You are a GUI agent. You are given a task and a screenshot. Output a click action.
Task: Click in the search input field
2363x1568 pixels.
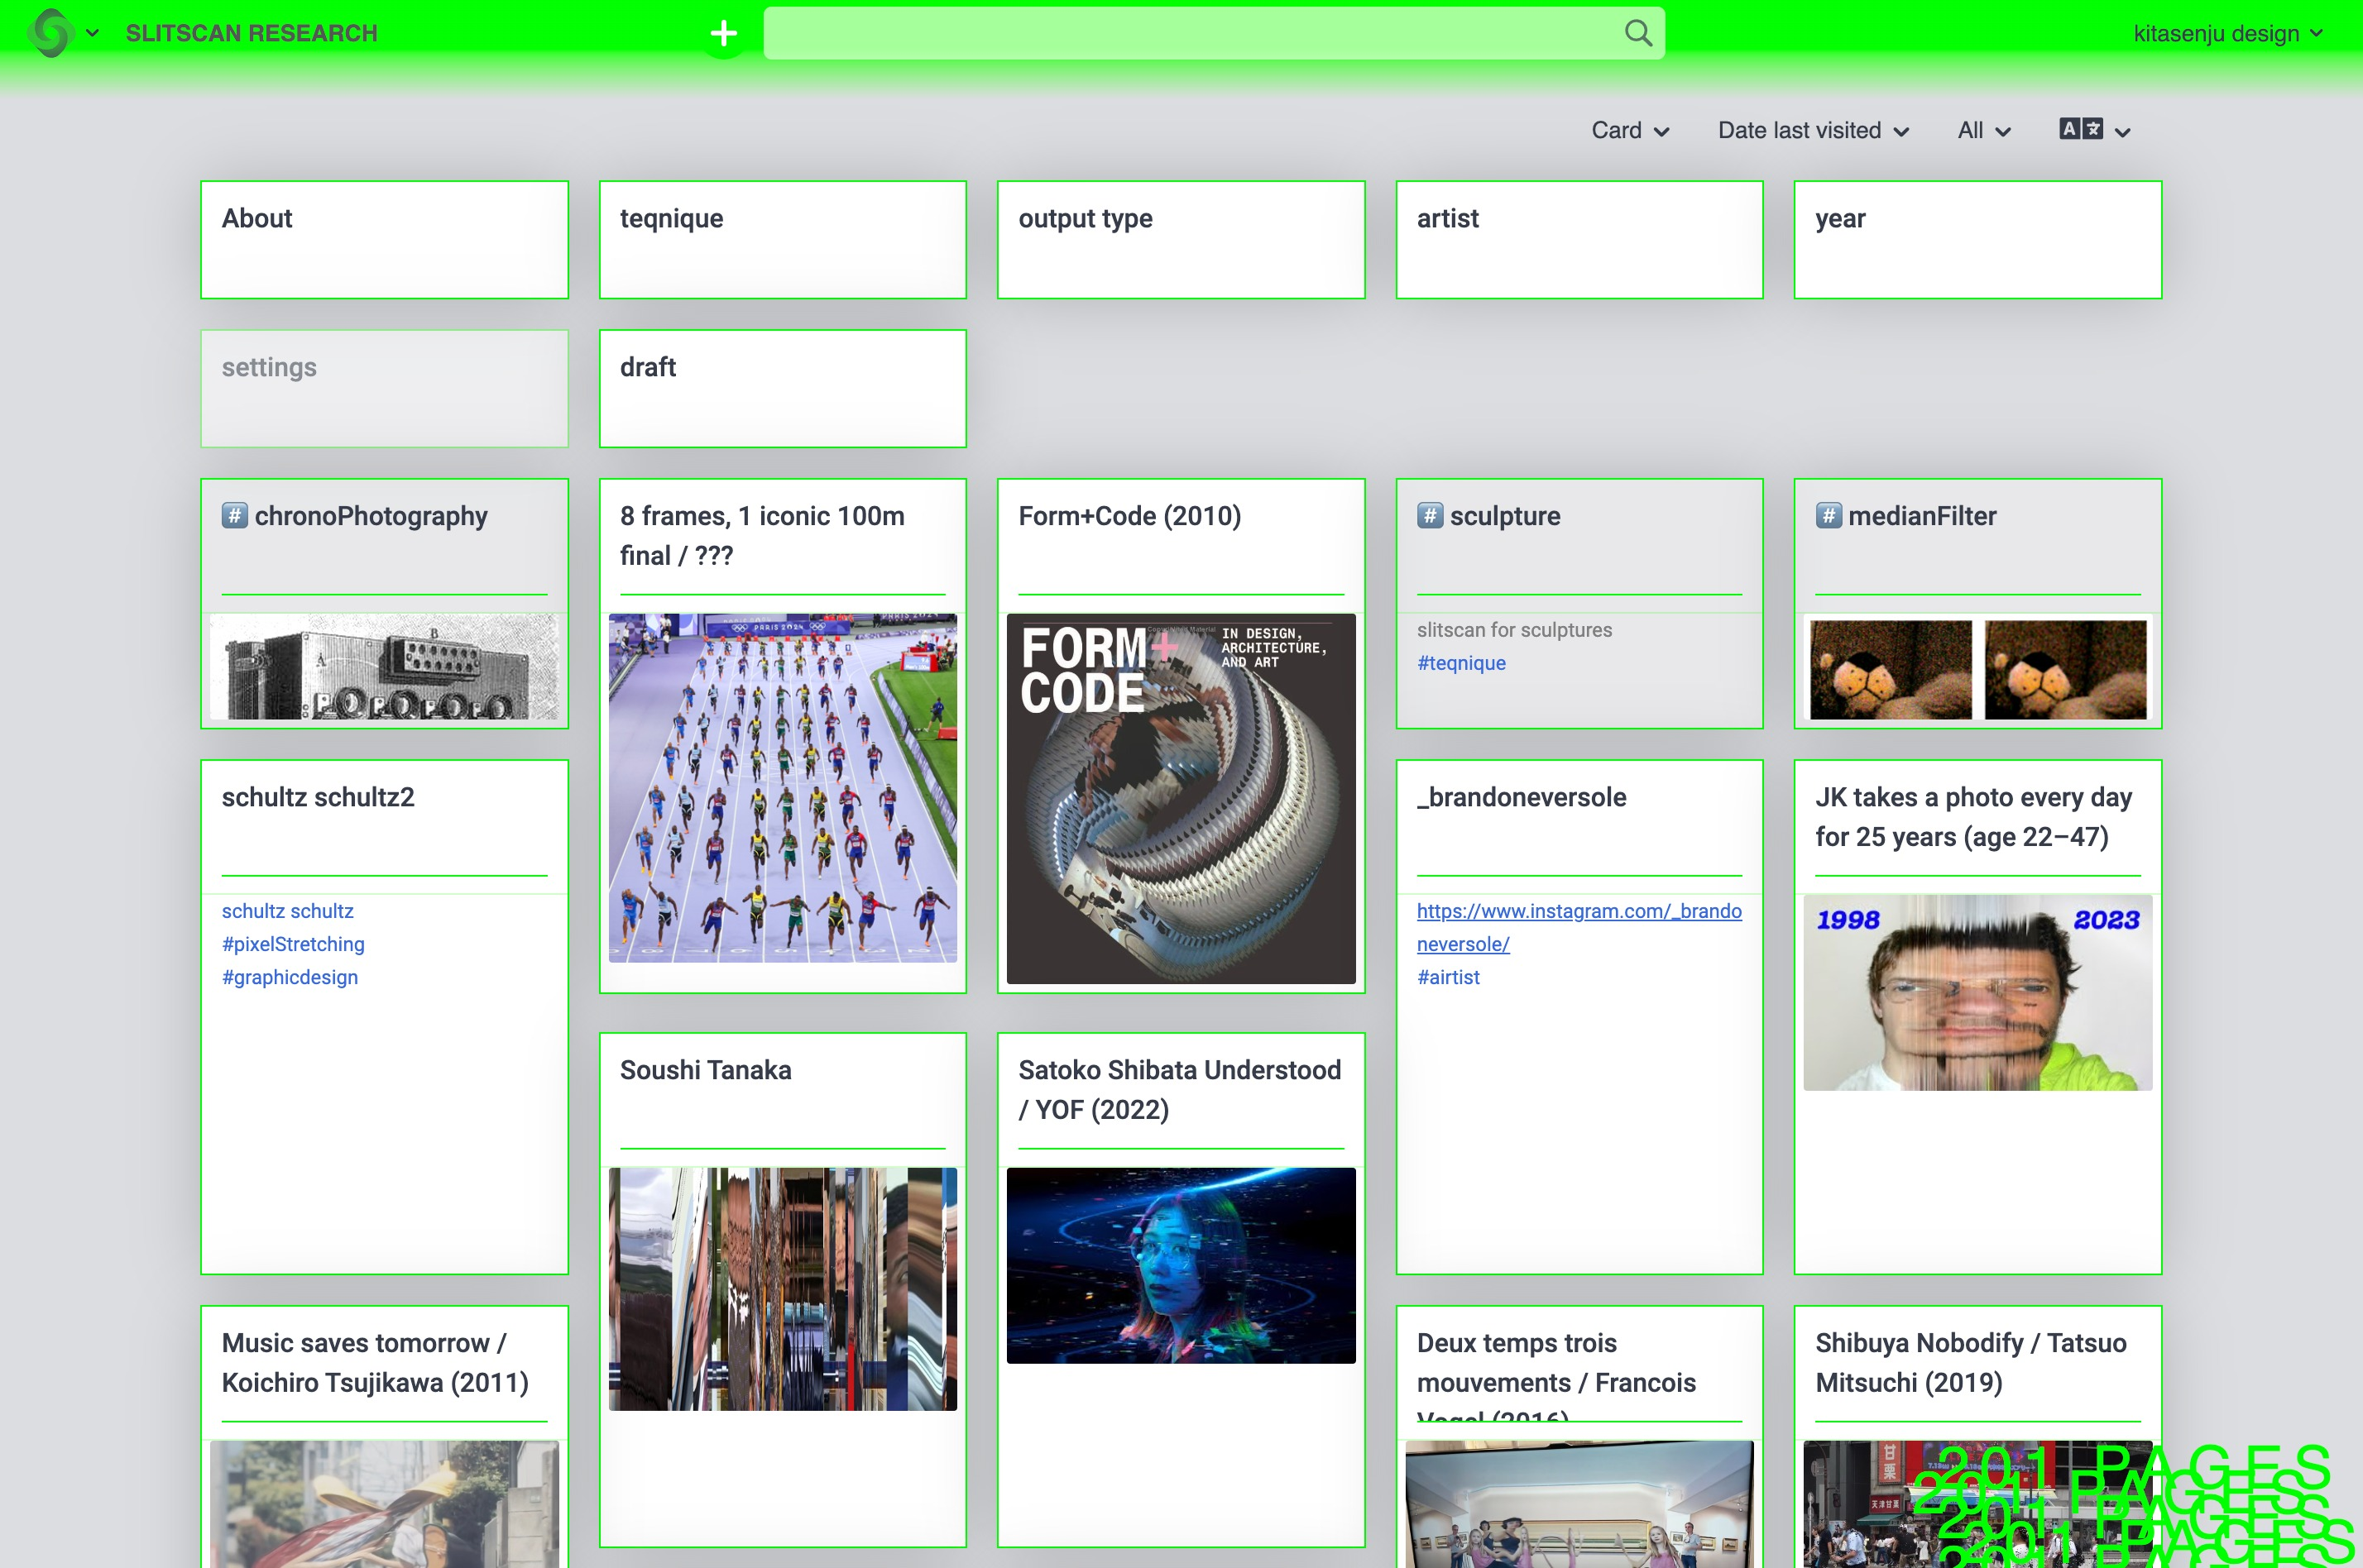[x=1191, y=33]
